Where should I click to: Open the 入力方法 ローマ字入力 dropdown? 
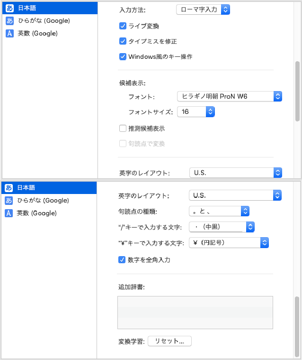tap(203, 9)
